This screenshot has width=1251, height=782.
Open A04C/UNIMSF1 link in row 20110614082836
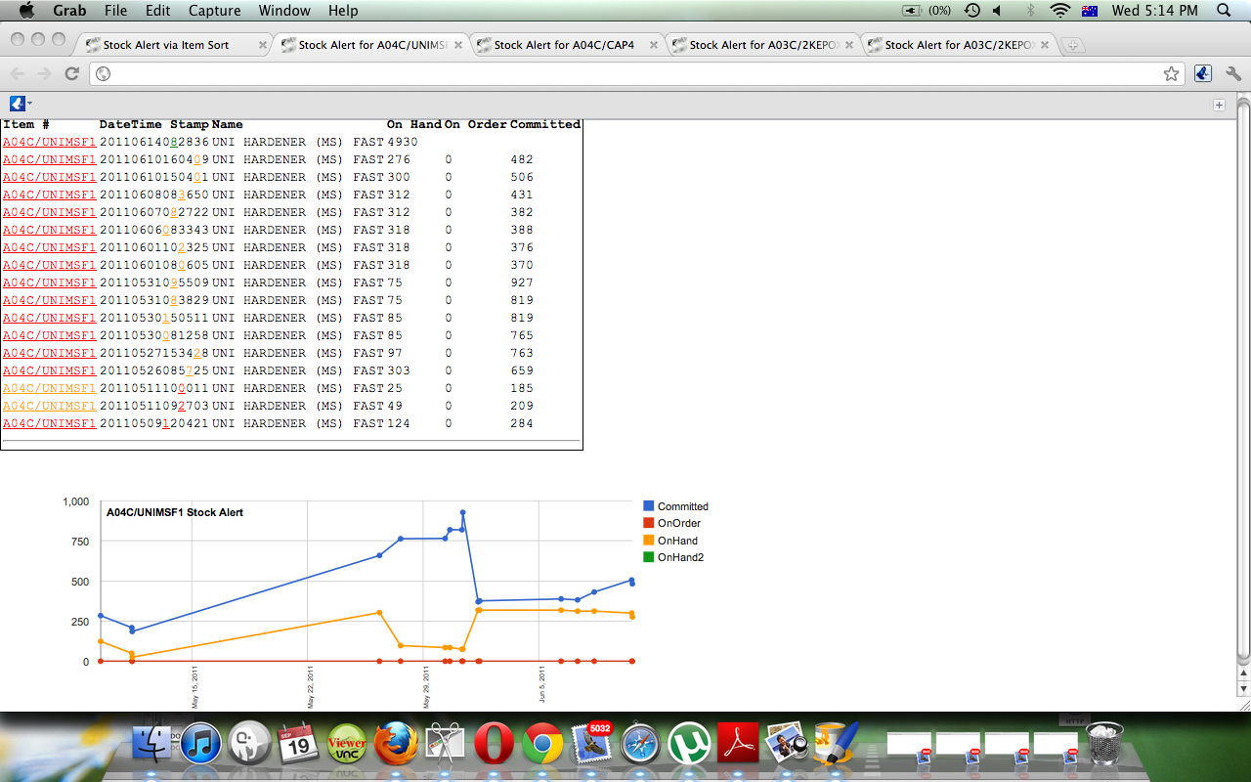pyautogui.click(x=49, y=142)
